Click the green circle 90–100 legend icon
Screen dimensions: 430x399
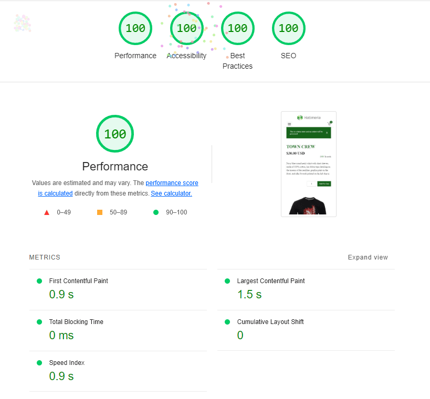point(155,212)
